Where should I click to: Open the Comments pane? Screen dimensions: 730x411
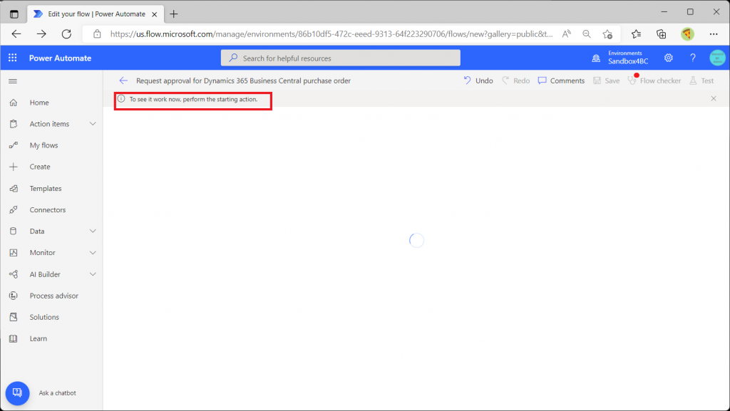click(x=561, y=80)
